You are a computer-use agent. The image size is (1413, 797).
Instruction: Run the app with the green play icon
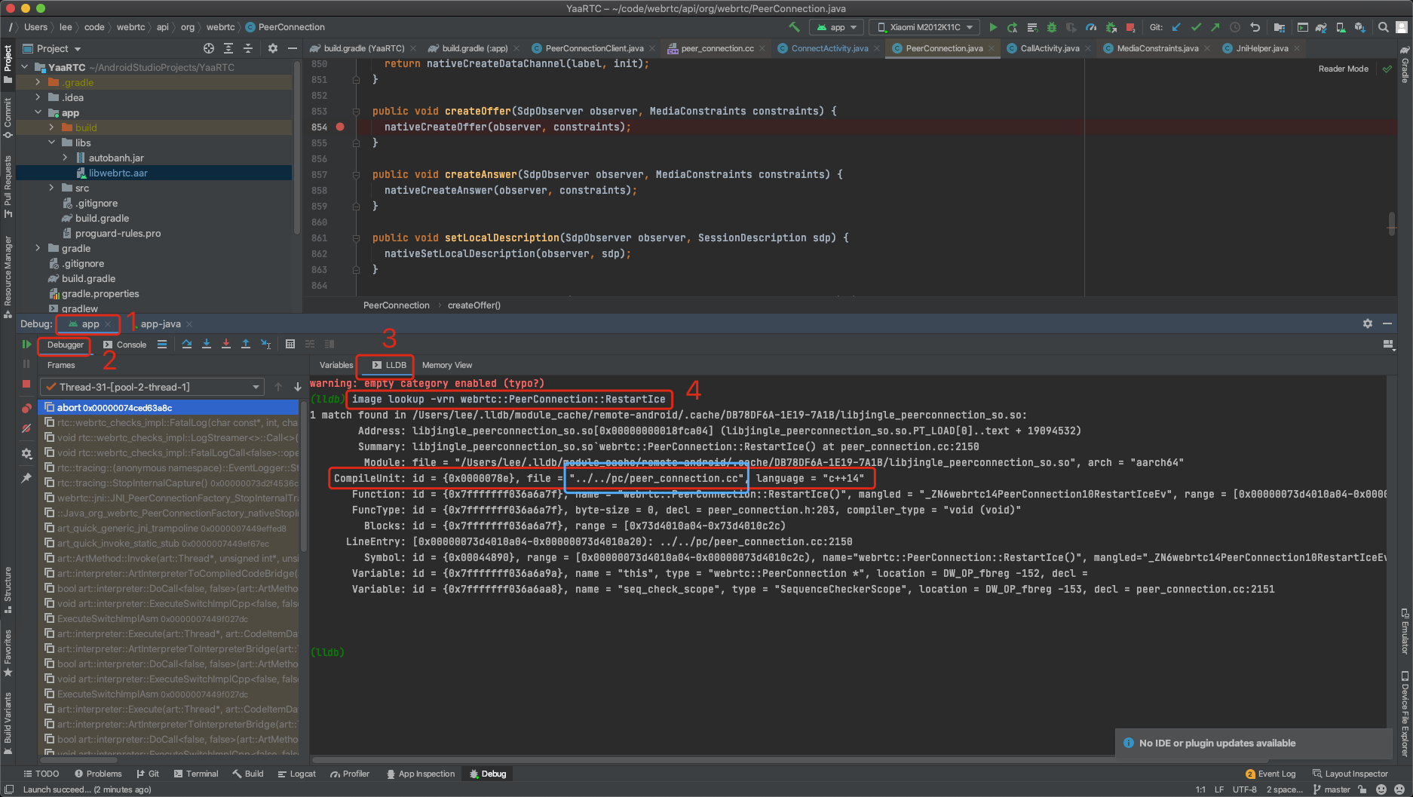[993, 27]
